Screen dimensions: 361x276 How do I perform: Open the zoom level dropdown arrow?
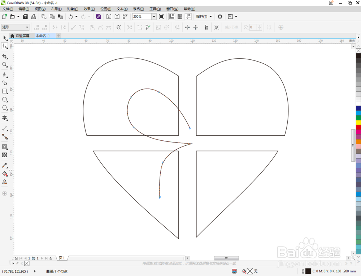click(154, 17)
